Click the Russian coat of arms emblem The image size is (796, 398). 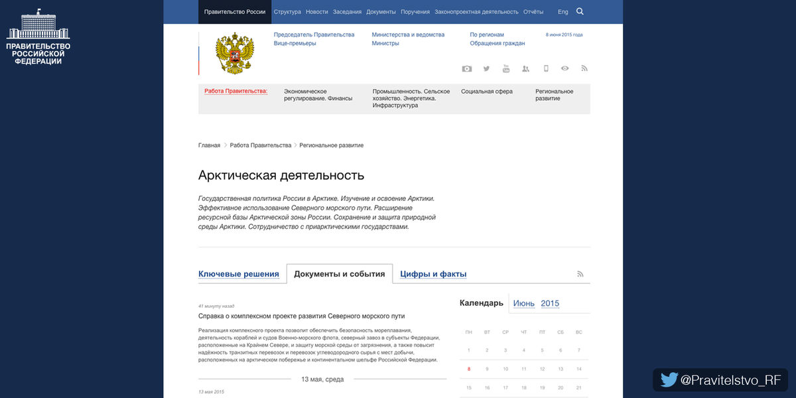[x=235, y=54]
